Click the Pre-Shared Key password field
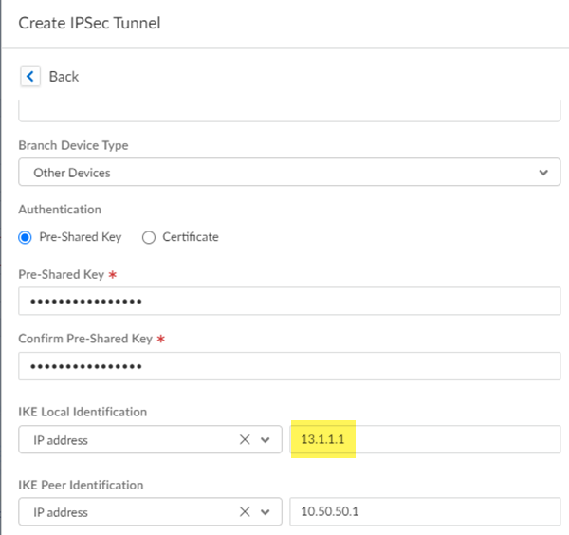 (289, 302)
